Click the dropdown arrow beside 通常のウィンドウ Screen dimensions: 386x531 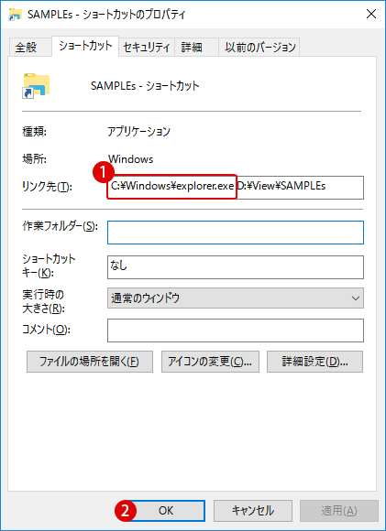pyautogui.click(x=356, y=298)
